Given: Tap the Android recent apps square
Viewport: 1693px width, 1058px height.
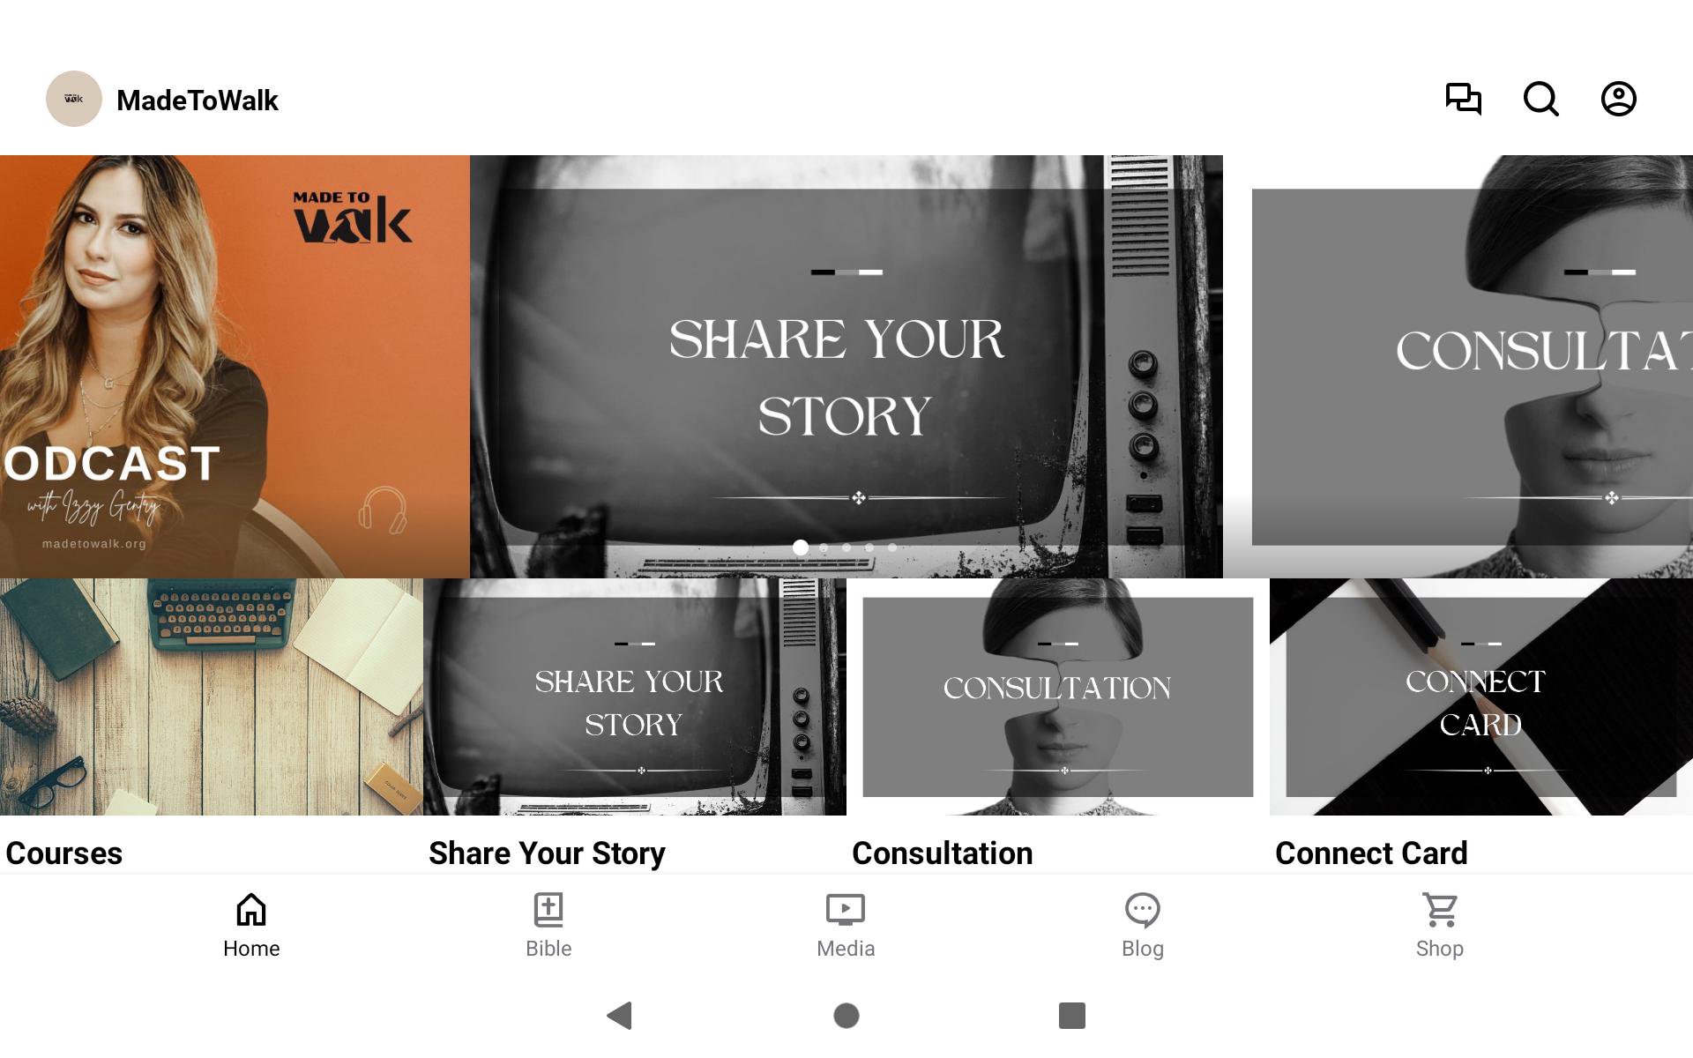Looking at the screenshot, I should [1072, 1016].
